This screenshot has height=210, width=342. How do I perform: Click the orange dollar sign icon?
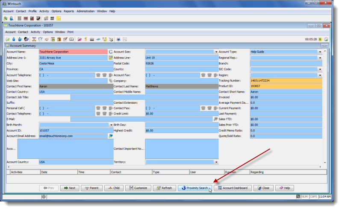pos(86,39)
